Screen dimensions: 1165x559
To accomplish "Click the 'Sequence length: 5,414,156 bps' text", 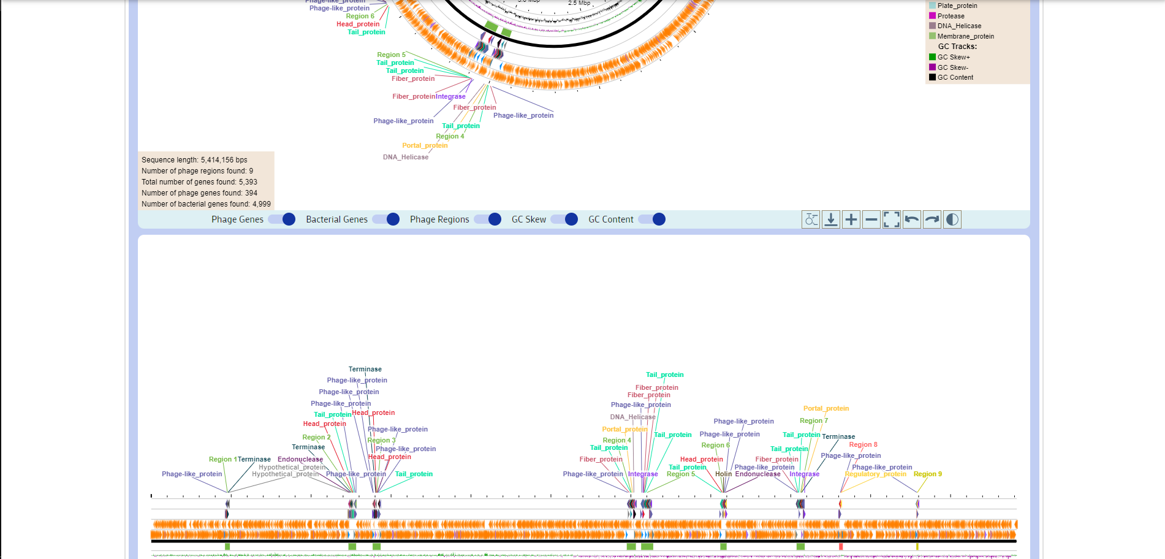I will tap(194, 160).
